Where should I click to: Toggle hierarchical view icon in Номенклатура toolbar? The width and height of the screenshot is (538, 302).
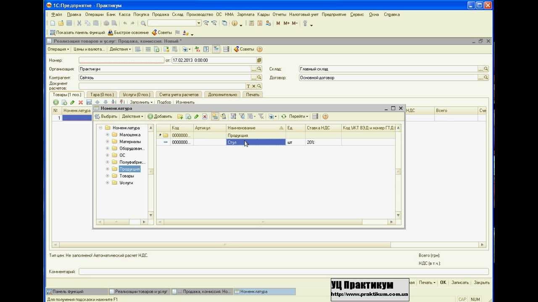(x=215, y=116)
